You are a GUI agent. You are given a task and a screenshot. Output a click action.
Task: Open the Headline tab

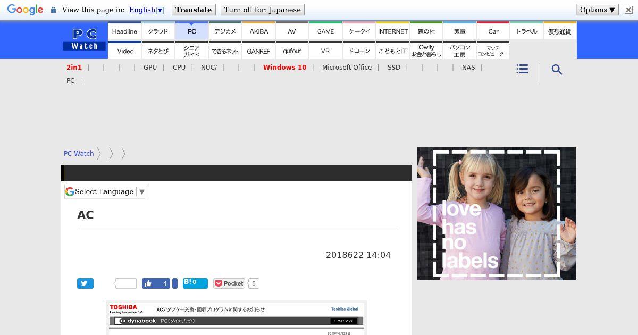124,31
